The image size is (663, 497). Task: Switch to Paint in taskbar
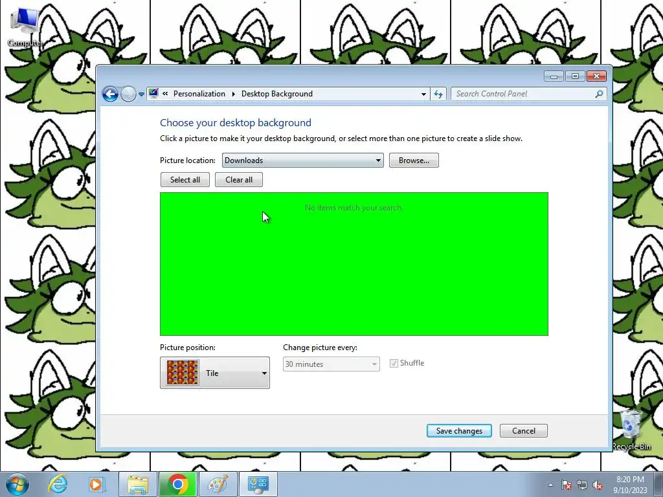click(x=218, y=484)
